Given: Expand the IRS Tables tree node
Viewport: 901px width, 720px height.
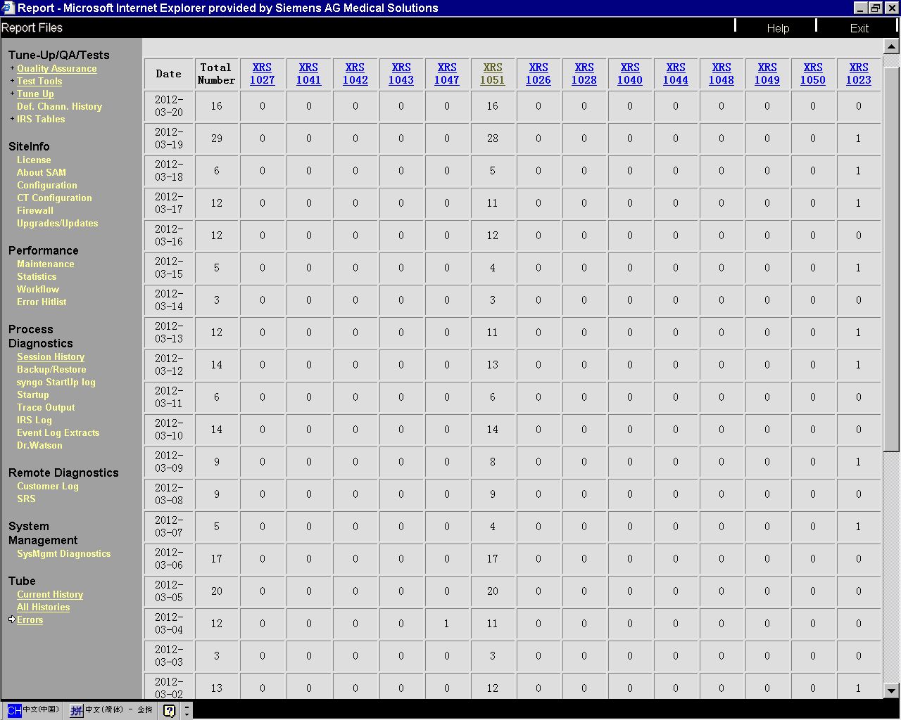Looking at the screenshot, I should tap(12, 119).
